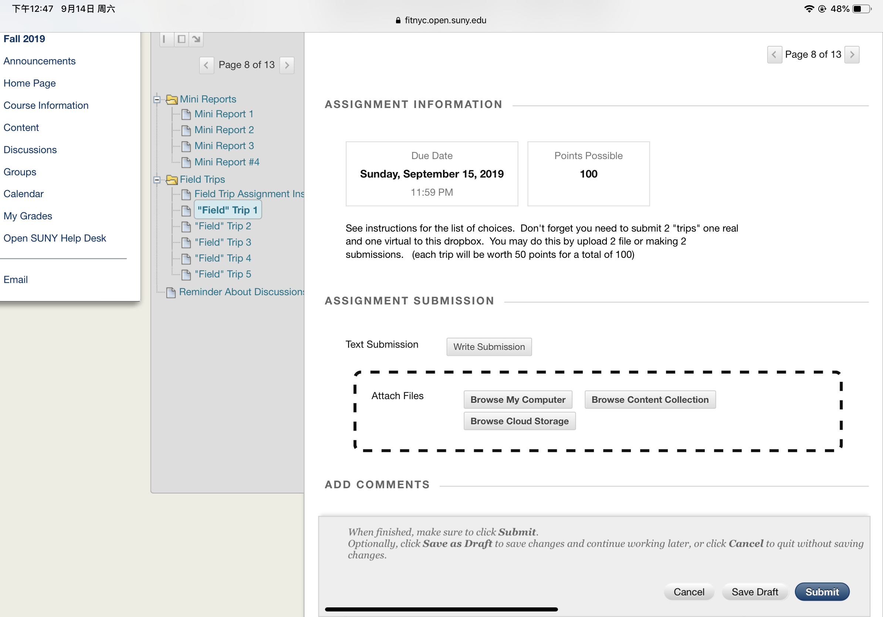Screen dimensions: 883x617
Task: Click the diagonal arrow detach icon in table of contents
Action: point(196,39)
